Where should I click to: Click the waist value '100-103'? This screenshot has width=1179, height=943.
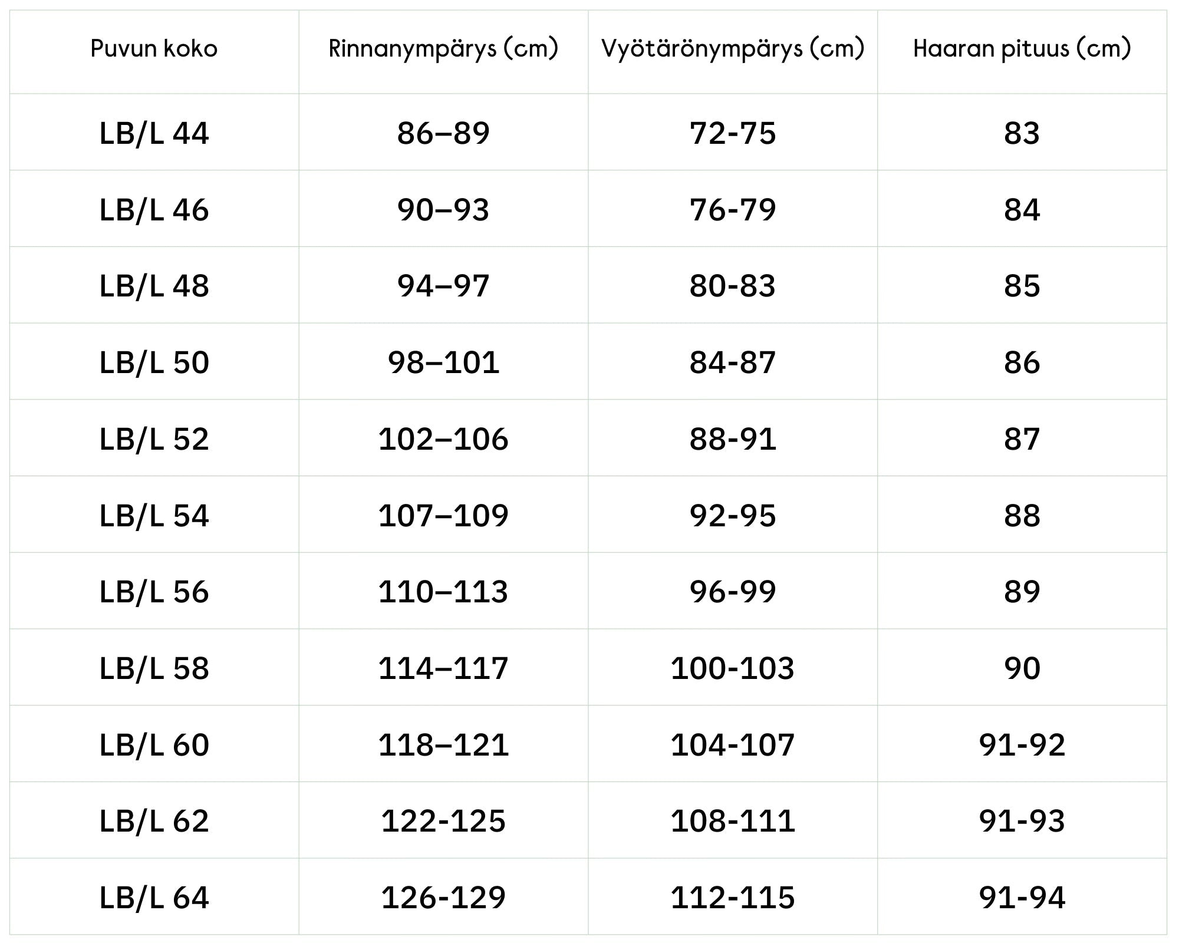click(x=733, y=668)
